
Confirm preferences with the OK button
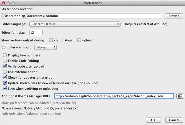[x=154, y=120]
